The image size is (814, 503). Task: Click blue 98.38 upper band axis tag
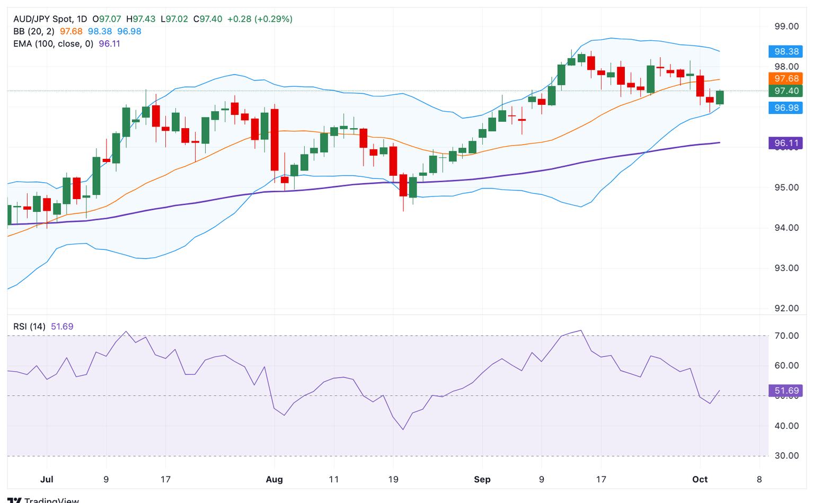point(786,51)
